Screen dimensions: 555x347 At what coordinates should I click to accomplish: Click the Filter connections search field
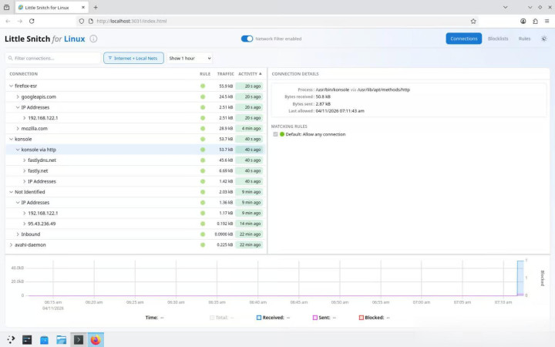(x=54, y=58)
